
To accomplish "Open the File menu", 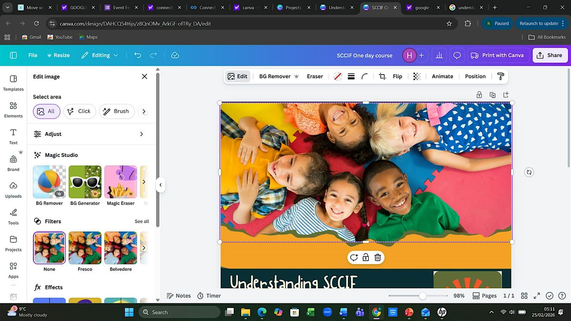I will pos(33,55).
